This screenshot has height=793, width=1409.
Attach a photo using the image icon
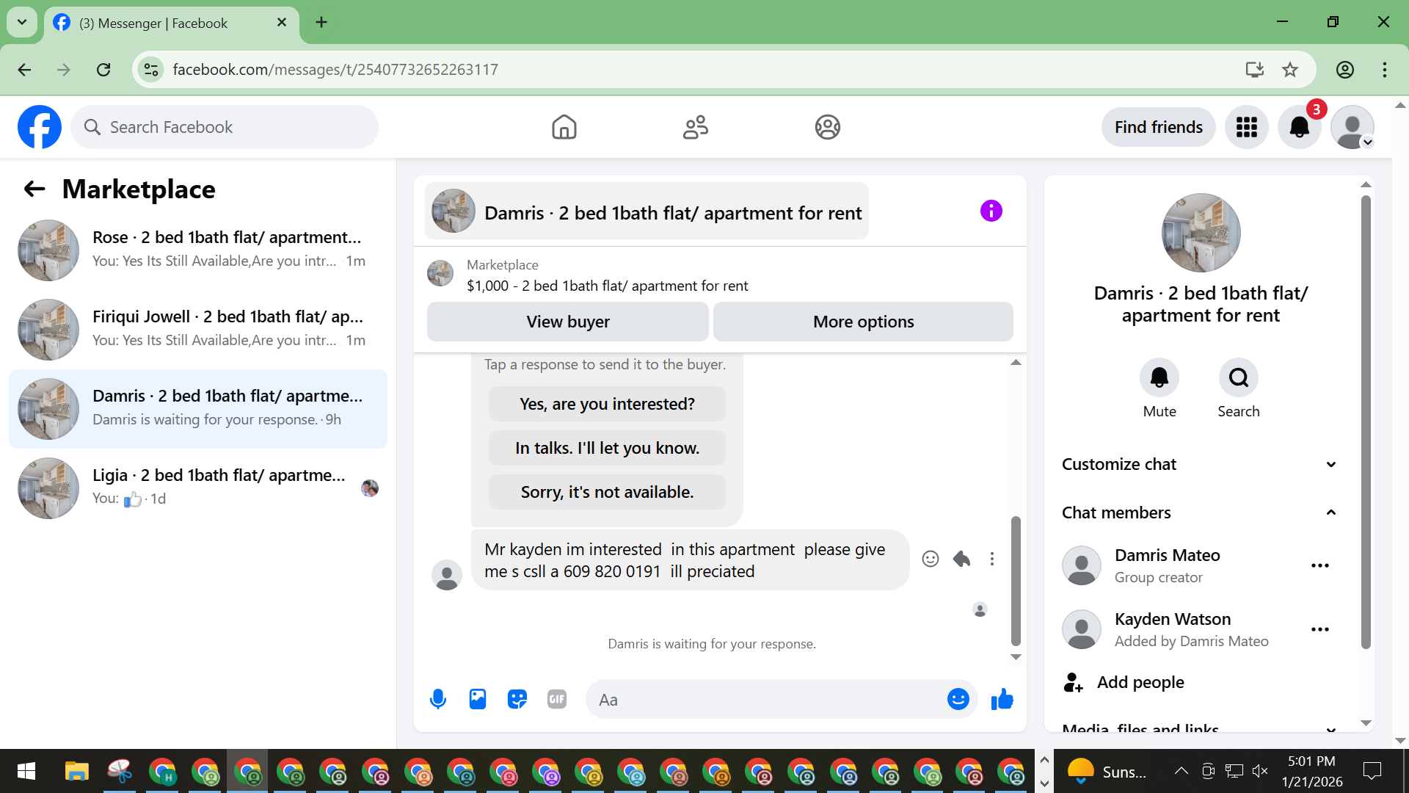coord(478,699)
